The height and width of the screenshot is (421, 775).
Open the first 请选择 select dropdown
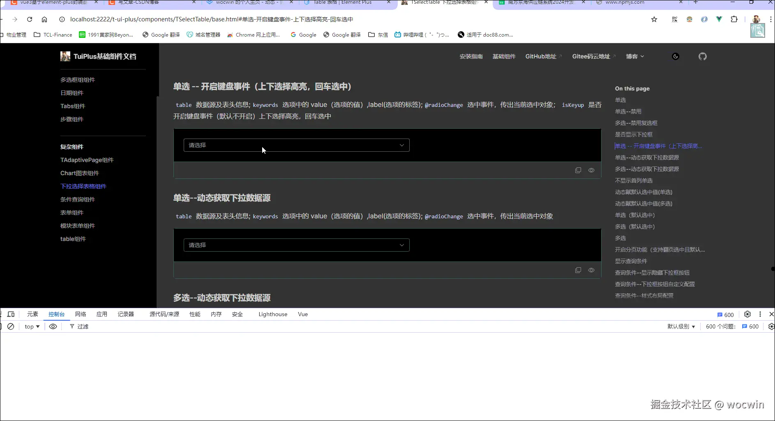click(x=296, y=145)
